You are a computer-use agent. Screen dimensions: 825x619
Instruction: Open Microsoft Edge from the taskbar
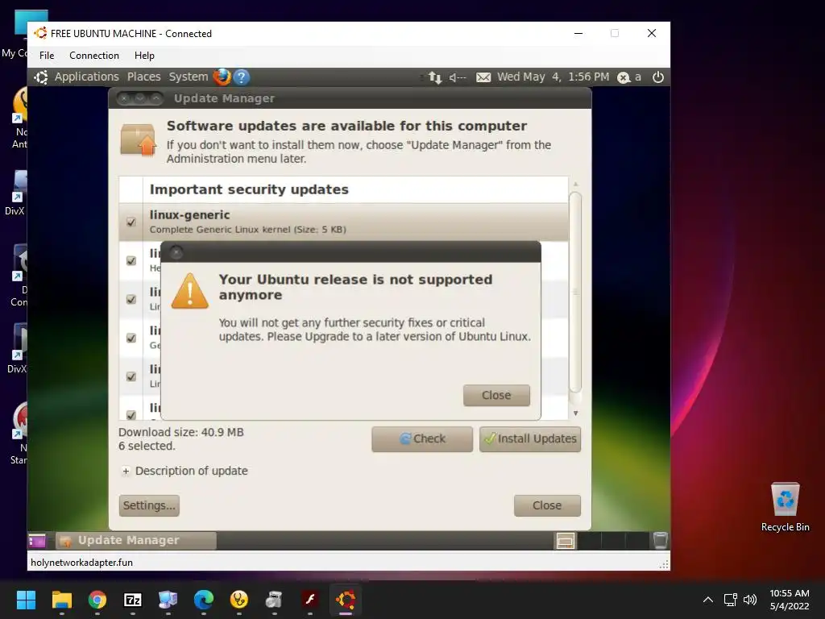tap(204, 600)
